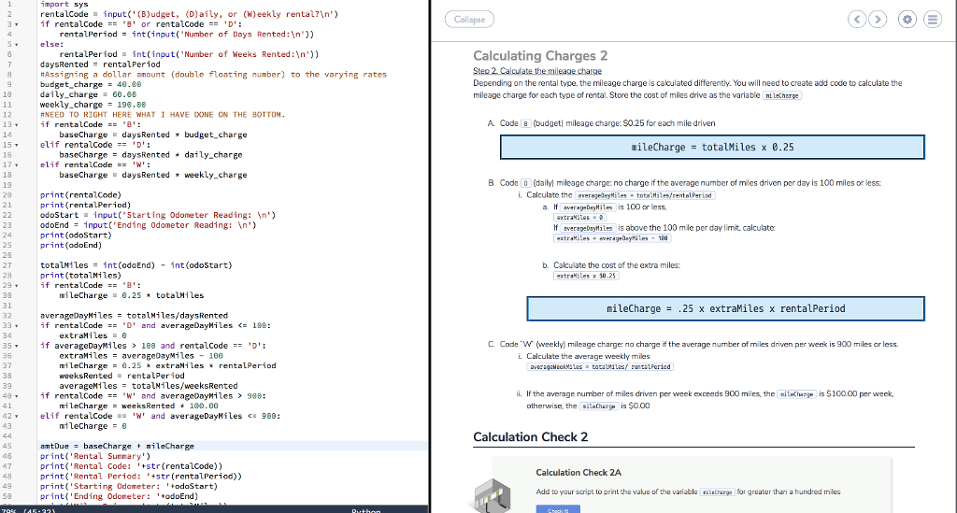Image resolution: width=957 pixels, height=513 pixels.
Task: Click 'mileCharge = 0.25 * totalMiles' line
Action: pyautogui.click(x=131, y=295)
